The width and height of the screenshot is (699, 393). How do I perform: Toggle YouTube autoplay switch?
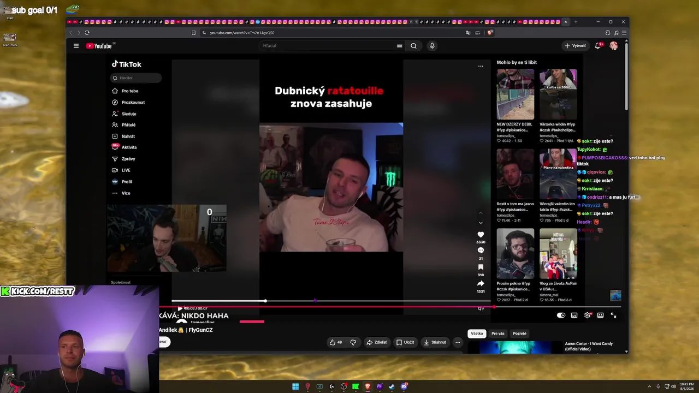click(x=561, y=315)
